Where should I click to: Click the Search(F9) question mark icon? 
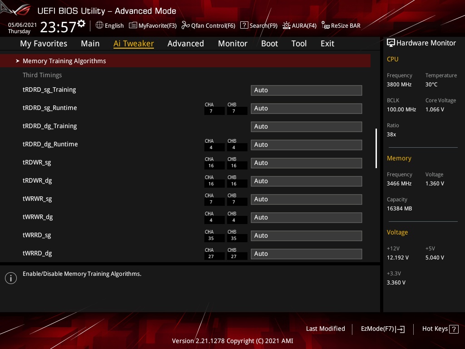point(244,25)
